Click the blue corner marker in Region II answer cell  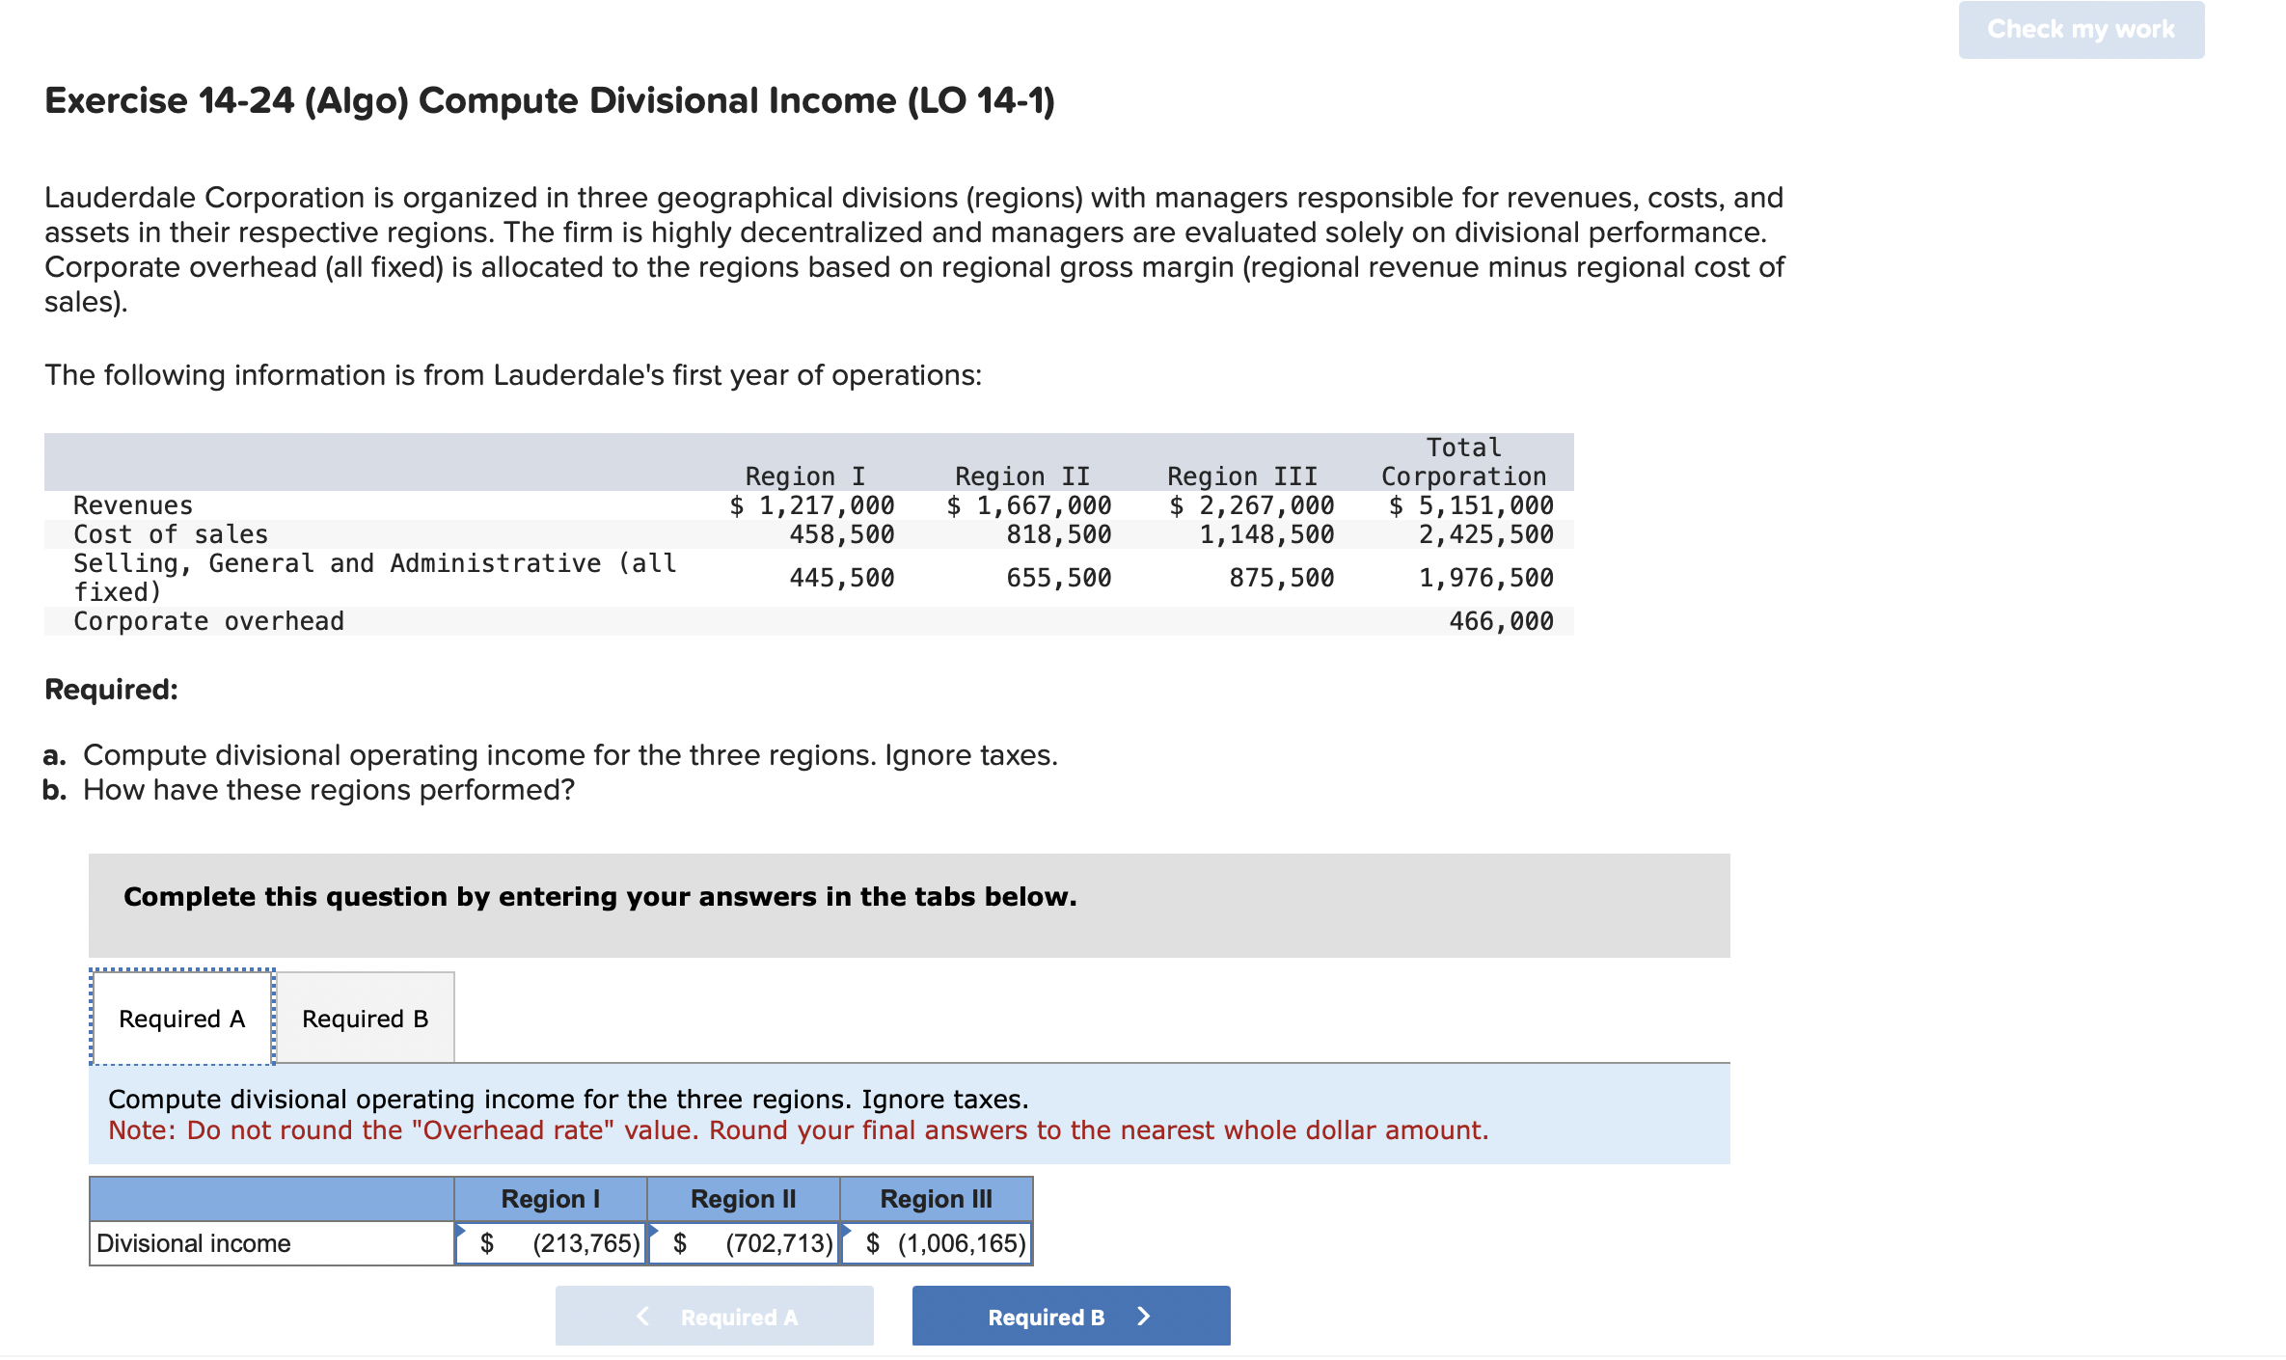point(655,1230)
